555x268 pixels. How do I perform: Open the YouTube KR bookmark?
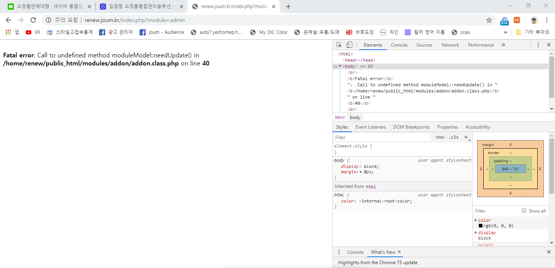pos(33,32)
